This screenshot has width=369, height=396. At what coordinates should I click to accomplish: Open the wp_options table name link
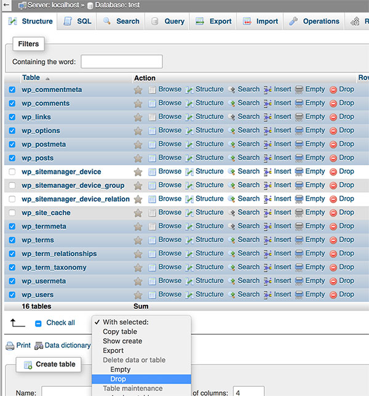point(41,131)
